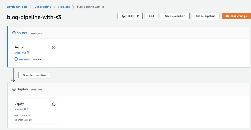Show info for the Source action
Viewport: 251px width, 130px height.
tap(54, 48)
